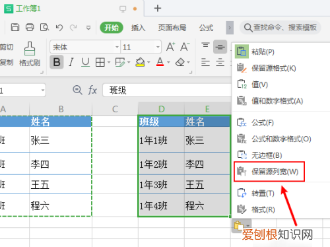Open the name box dropdown arrow
Image resolution: width=330 pixels, height=247 pixels.
43,90
